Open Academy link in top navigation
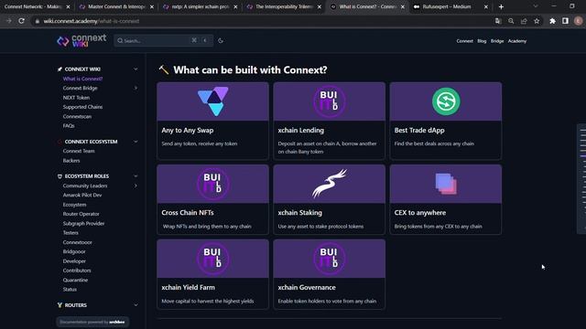This screenshot has width=586, height=329. (x=516, y=41)
